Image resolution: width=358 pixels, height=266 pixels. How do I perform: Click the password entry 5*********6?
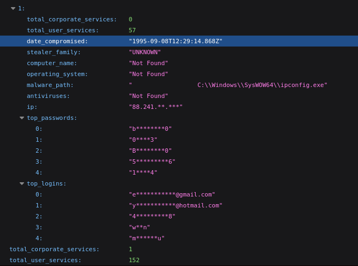(152, 161)
